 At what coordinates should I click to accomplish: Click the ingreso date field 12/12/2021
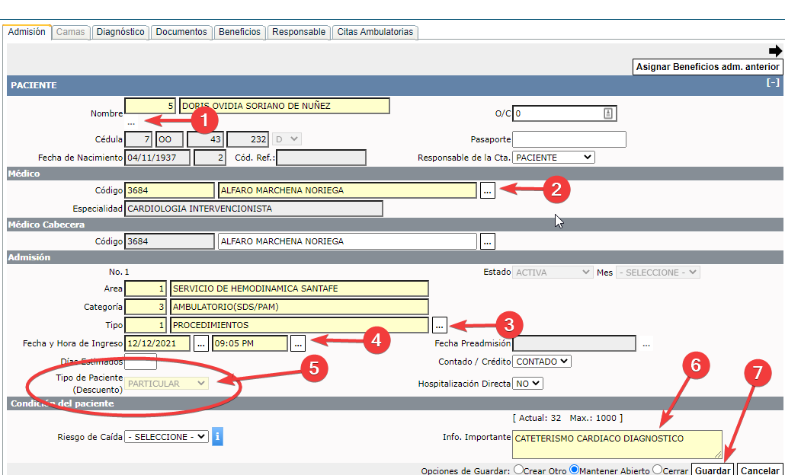click(157, 343)
